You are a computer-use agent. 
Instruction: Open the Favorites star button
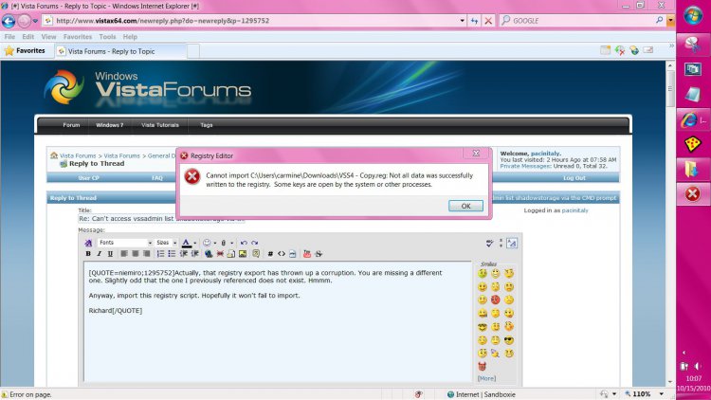point(25,51)
